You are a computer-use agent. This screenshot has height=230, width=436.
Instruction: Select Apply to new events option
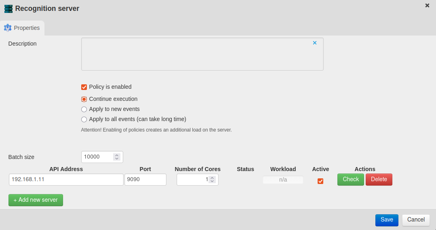(84, 109)
